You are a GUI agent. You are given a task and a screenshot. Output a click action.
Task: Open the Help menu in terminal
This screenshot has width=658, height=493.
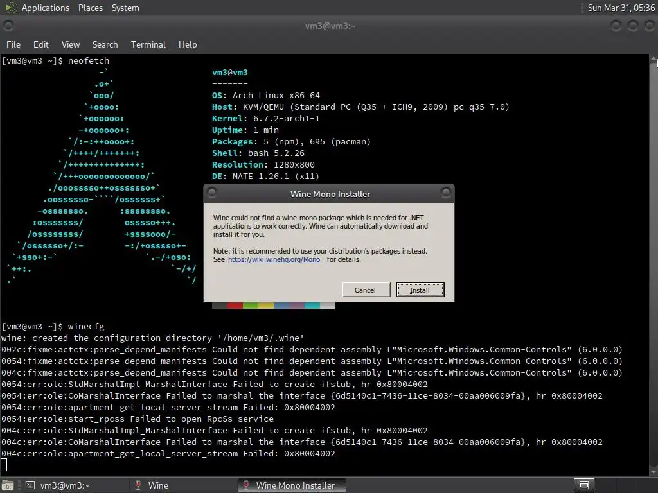[x=188, y=44]
